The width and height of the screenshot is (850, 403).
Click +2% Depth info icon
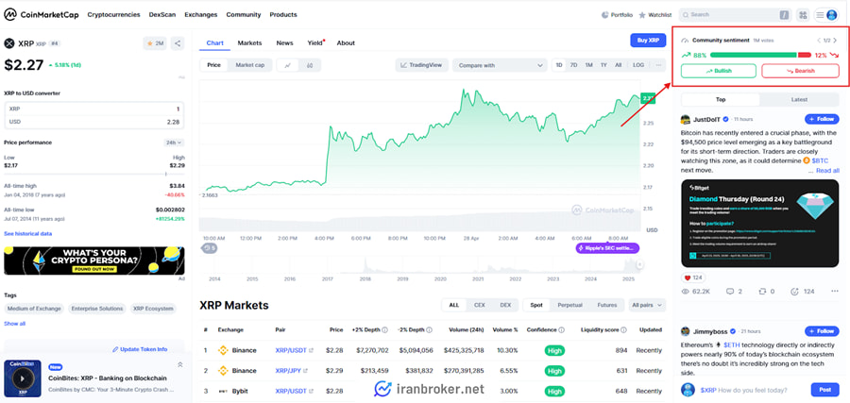(385, 330)
